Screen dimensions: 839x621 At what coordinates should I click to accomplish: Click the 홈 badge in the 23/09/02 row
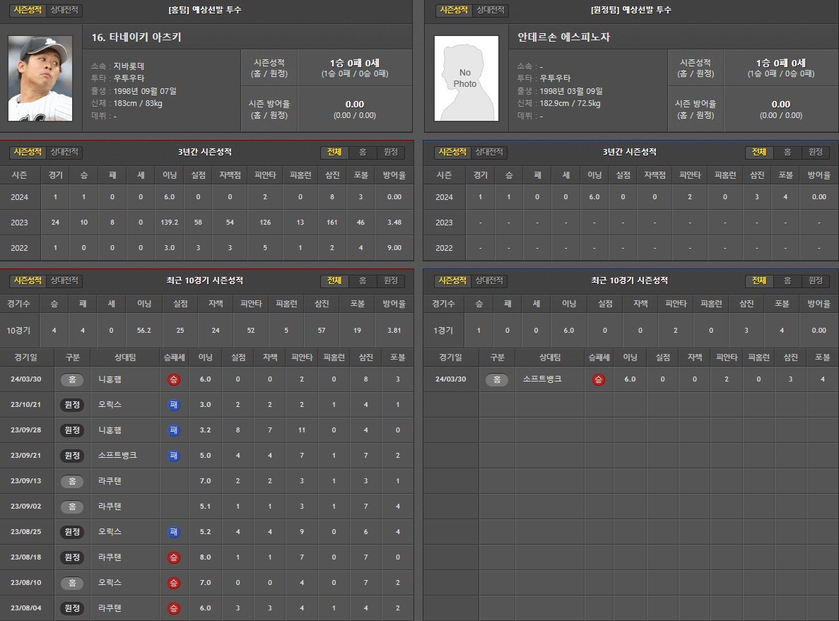[72, 507]
